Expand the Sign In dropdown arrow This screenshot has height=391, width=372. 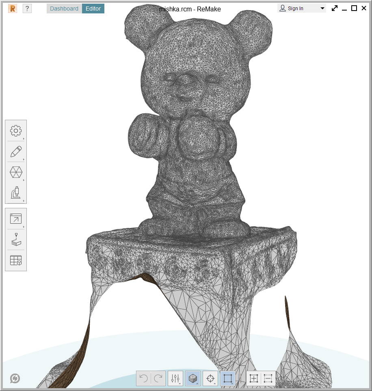pyautogui.click(x=322, y=8)
